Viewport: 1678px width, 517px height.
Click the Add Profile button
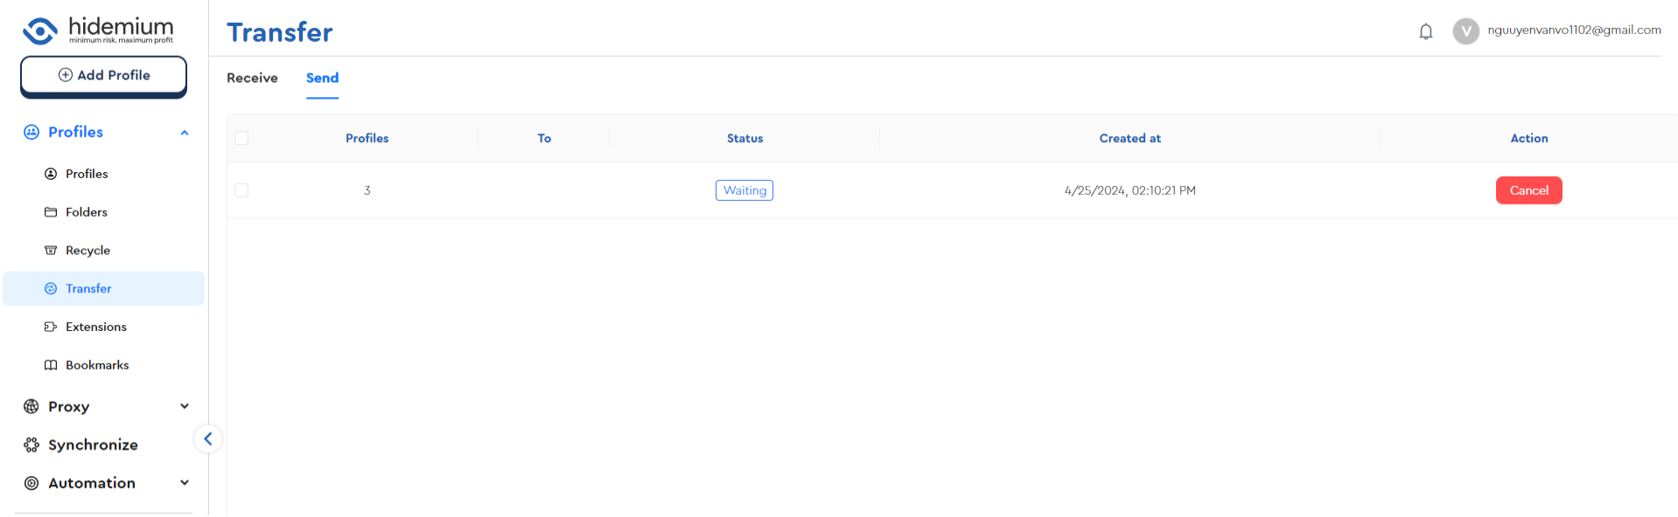pyautogui.click(x=103, y=75)
